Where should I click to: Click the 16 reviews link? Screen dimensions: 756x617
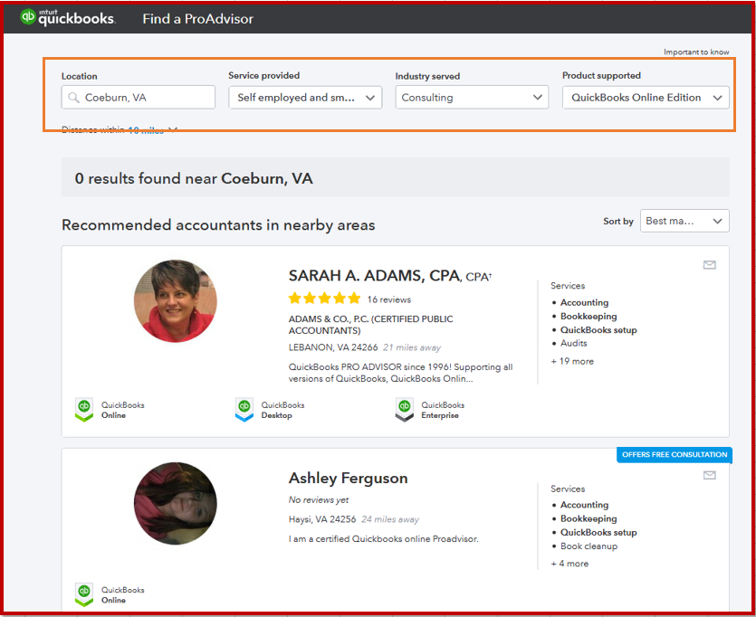[x=389, y=299]
